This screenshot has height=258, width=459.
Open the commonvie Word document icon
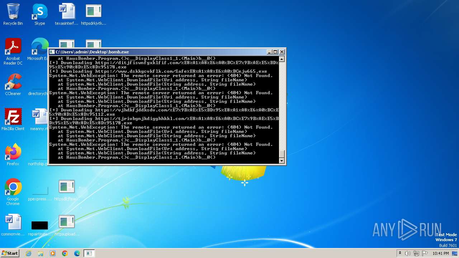tap(13, 225)
